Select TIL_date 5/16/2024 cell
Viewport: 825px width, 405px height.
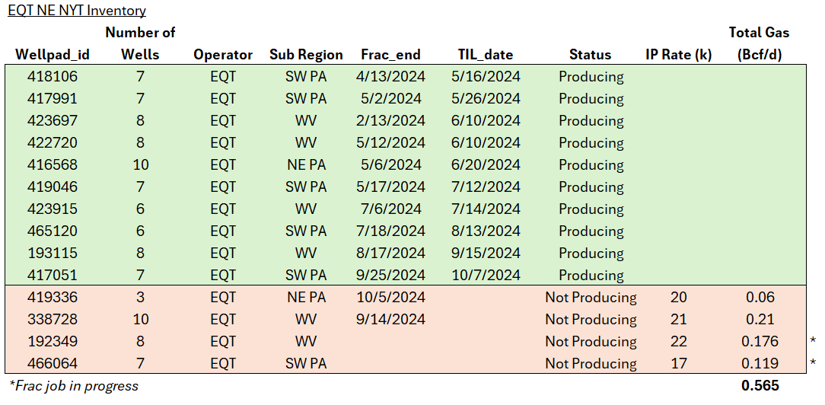(x=485, y=77)
